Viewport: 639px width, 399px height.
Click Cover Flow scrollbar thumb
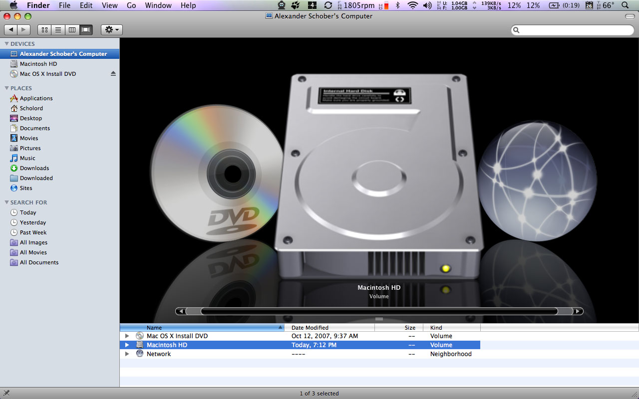(x=379, y=311)
